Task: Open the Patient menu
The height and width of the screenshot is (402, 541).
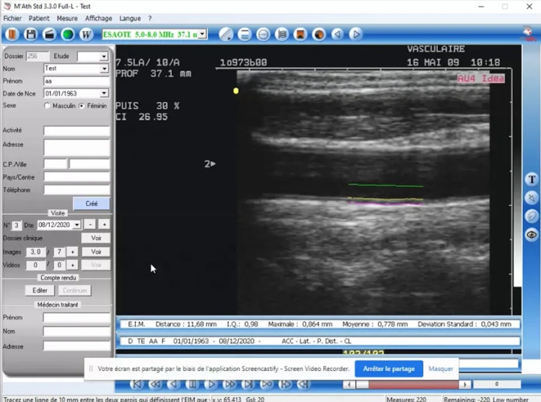Action: pos(39,18)
